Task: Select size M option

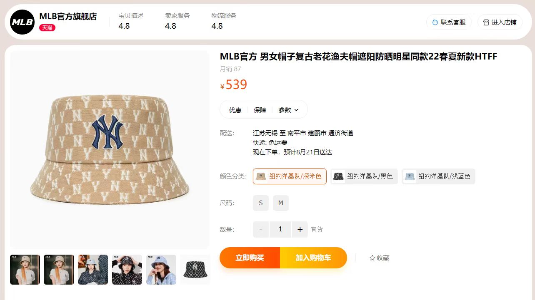Action: 281,203
